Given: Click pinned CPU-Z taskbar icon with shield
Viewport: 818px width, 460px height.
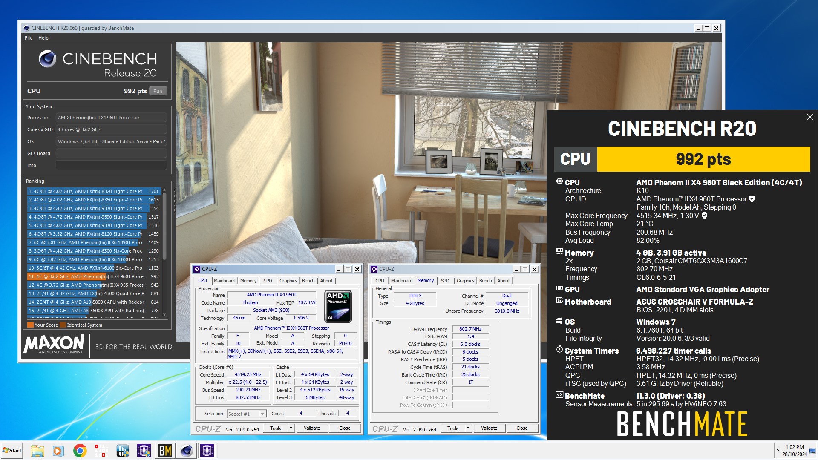Looking at the screenshot, I should tap(144, 451).
